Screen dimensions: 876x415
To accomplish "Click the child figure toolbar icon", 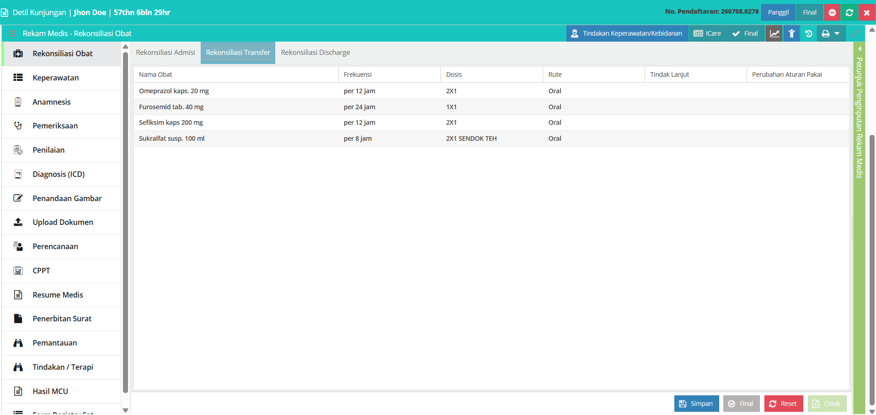I will [792, 33].
